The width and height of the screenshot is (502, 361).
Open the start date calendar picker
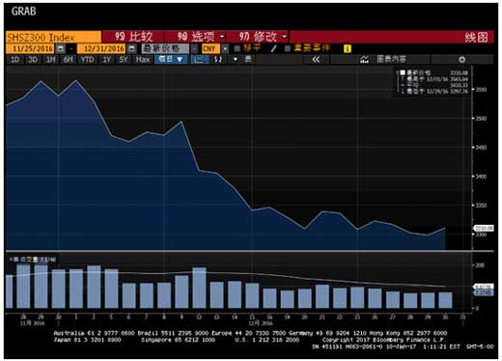pyautogui.click(x=60, y=48)
